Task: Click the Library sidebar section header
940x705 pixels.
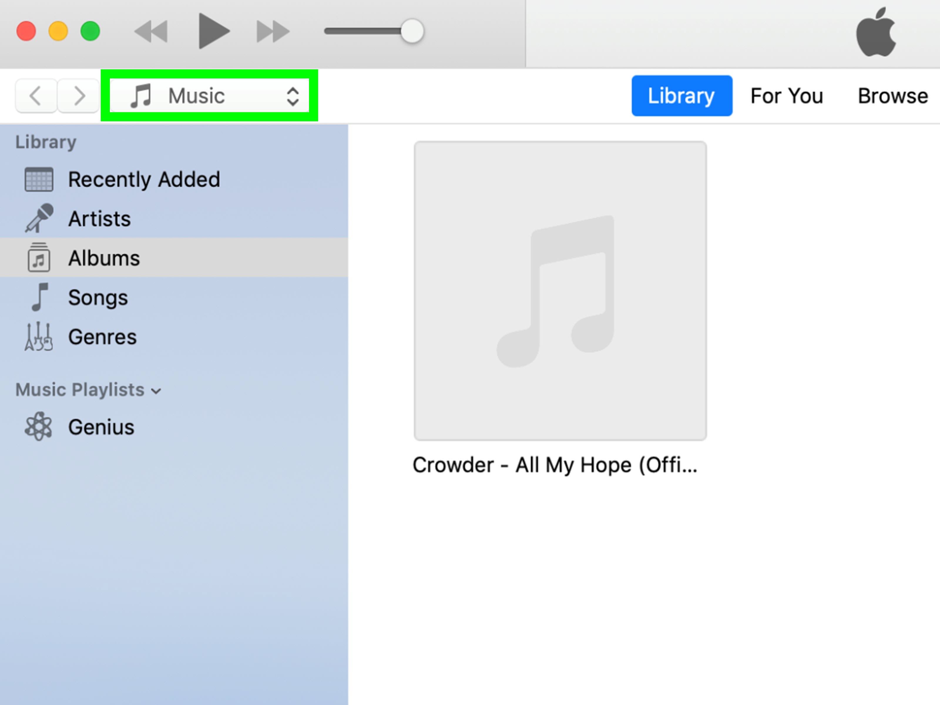Action: click(x=46, y=142)
